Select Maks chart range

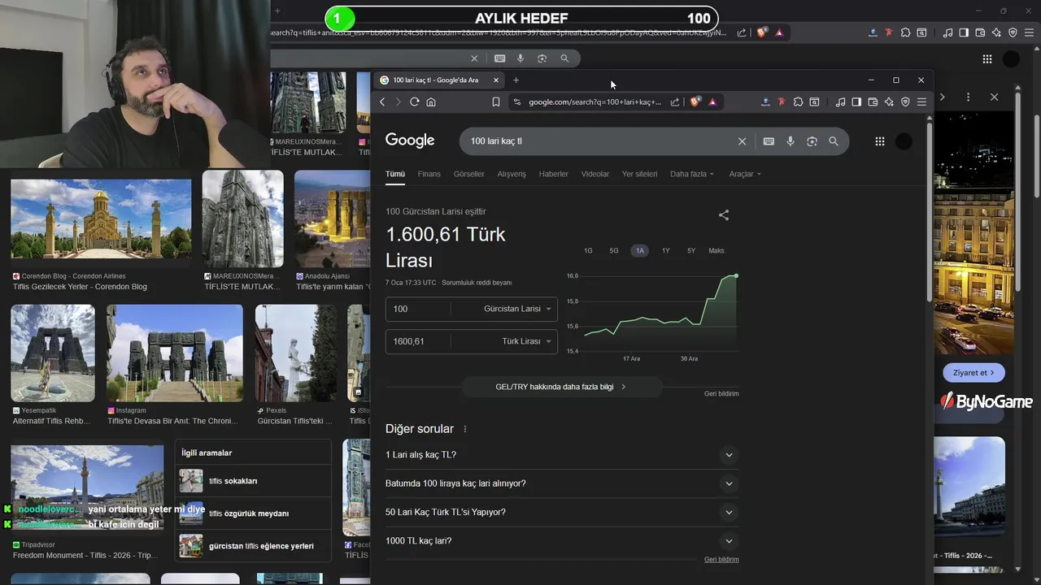pos(717,250)
